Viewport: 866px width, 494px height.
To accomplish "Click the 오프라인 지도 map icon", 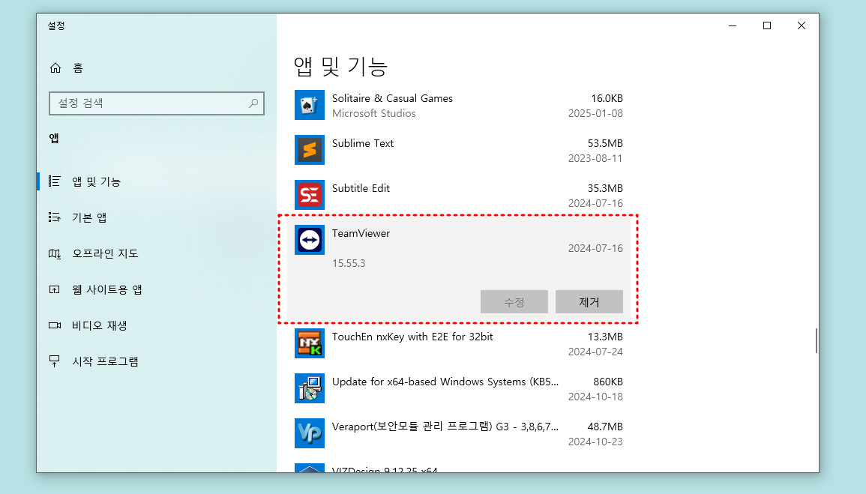I will tap(54, 253).
